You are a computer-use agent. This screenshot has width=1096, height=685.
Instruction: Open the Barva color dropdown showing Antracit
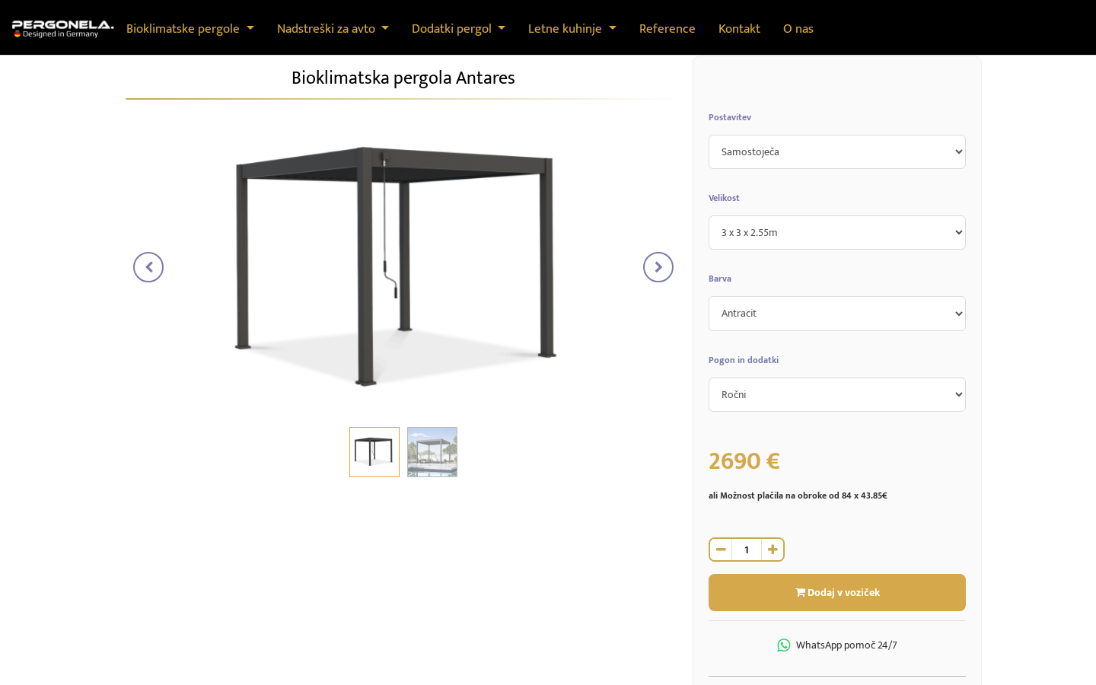click(x=837, y=313)
